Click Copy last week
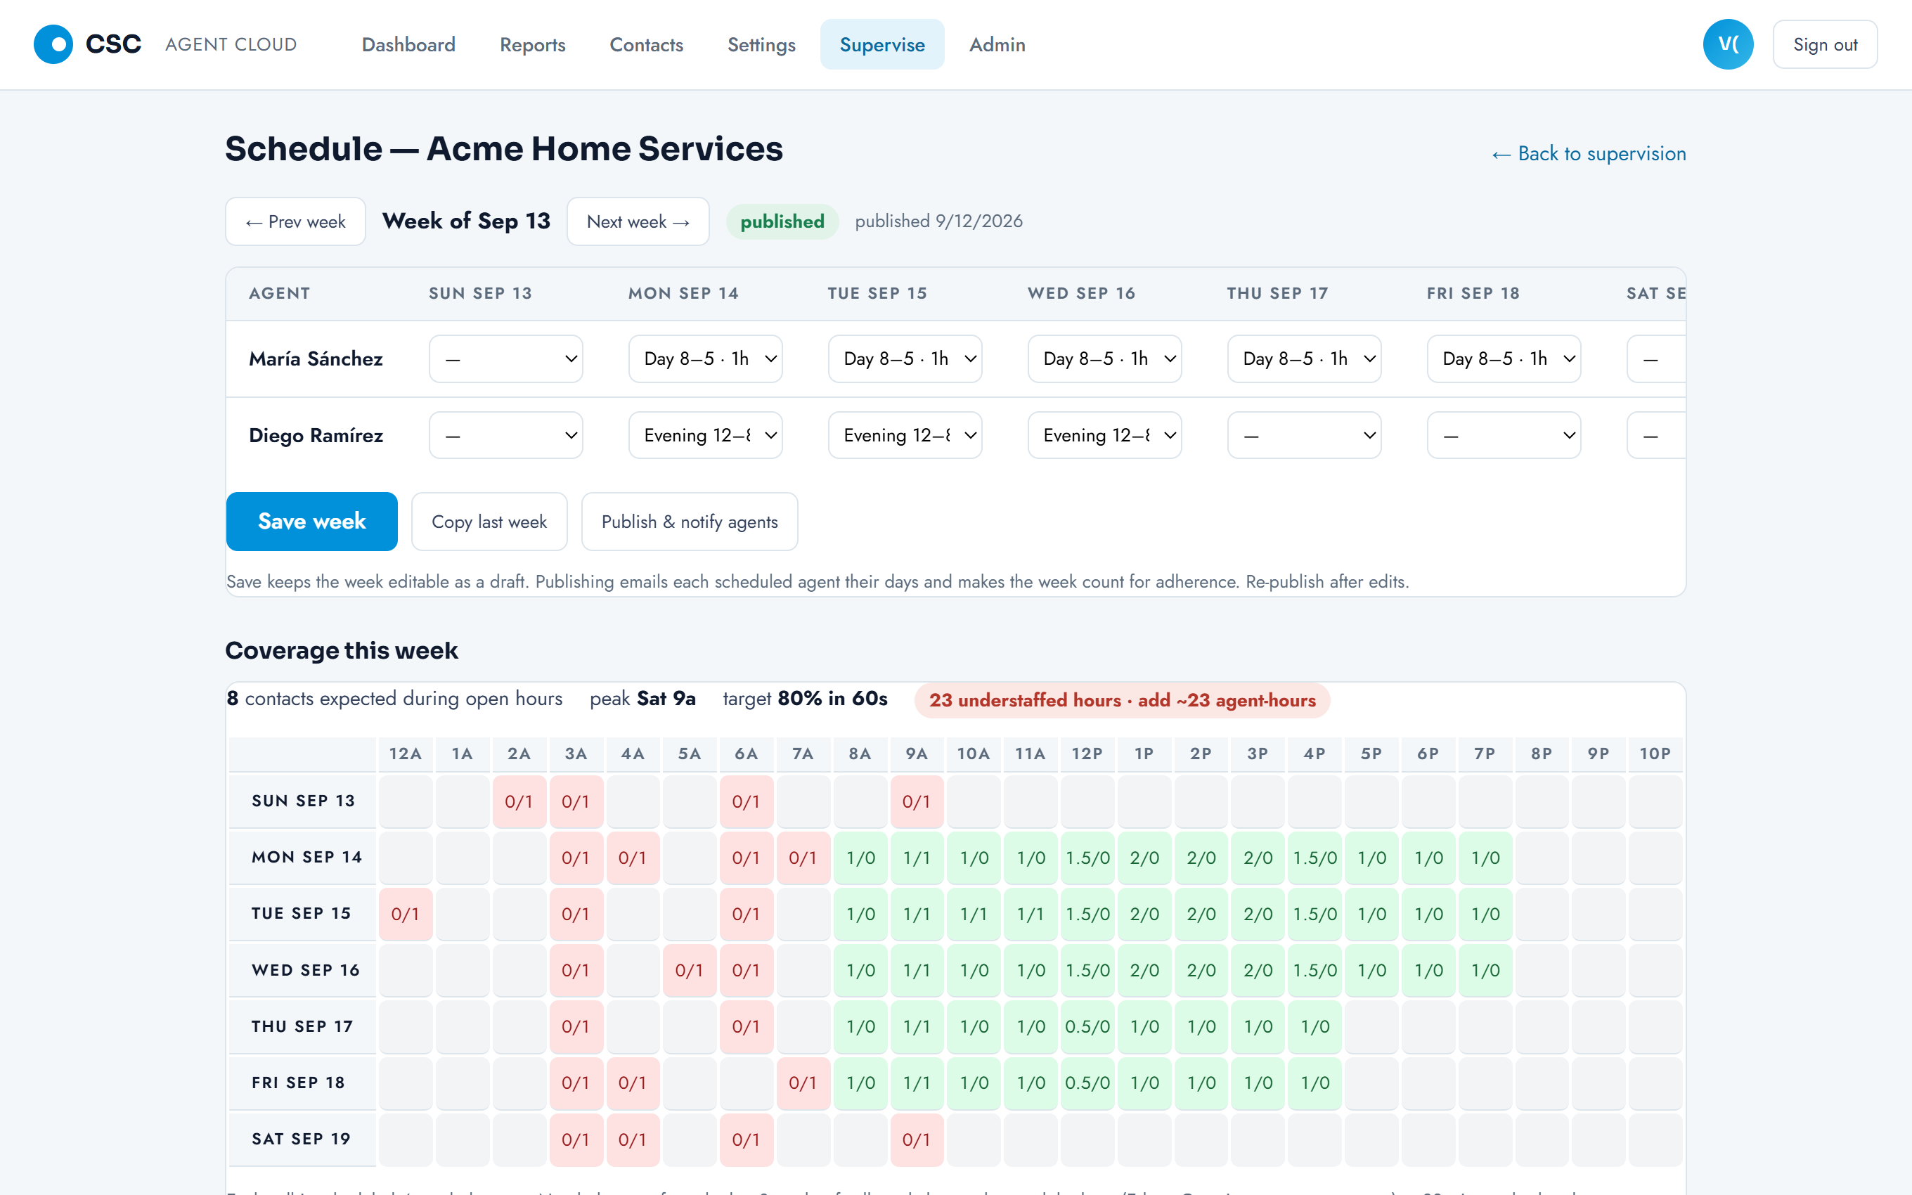Screen dimensions: 1912x1195 pos(489,522)
